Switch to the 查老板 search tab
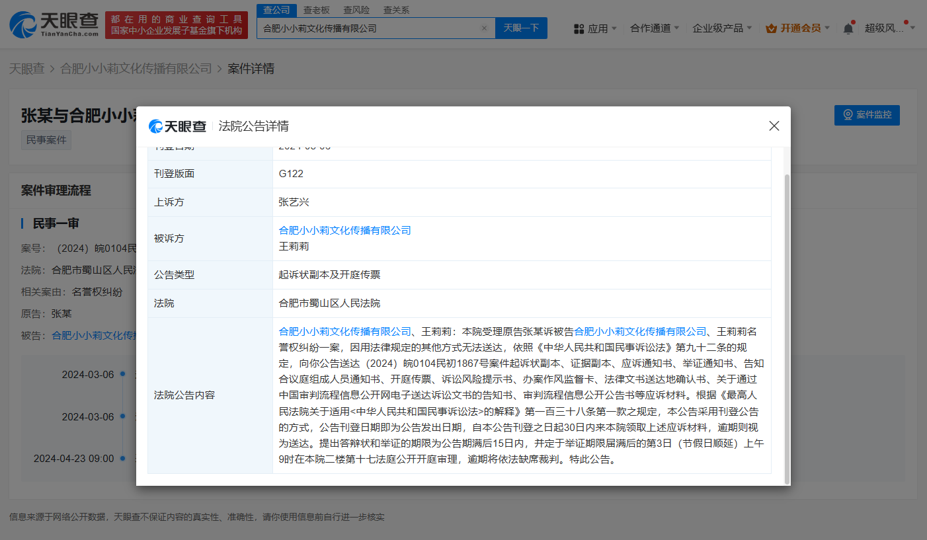 (317, 10)
